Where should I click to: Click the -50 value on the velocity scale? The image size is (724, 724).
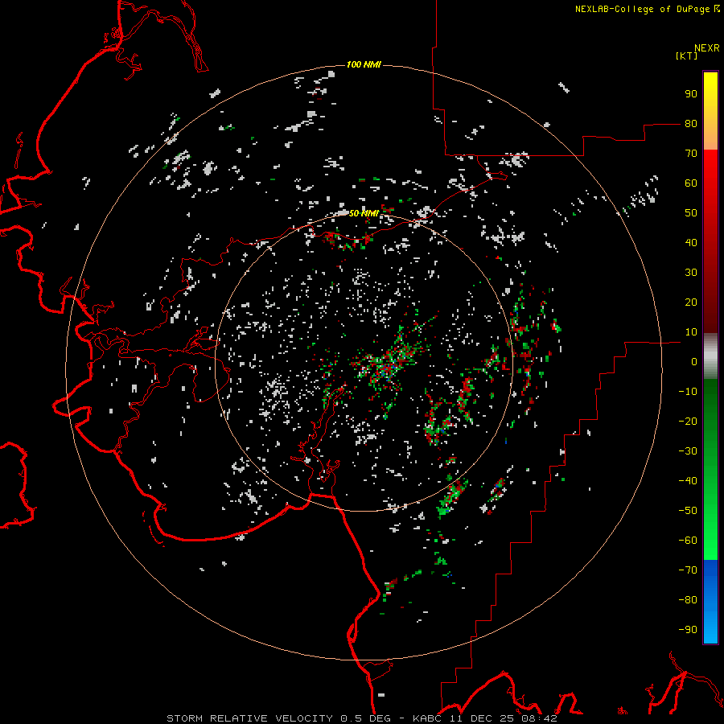688,511
